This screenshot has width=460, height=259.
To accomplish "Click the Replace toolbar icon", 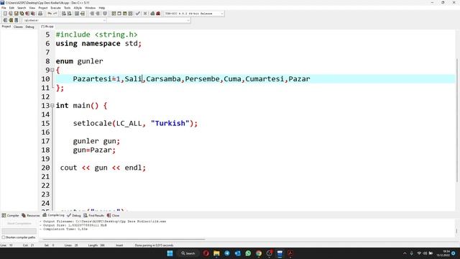I will (x=70, y=14).
